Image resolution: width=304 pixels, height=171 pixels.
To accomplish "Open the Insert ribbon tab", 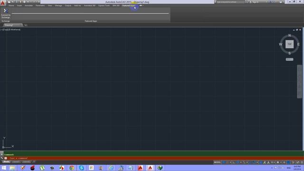I will 19,6.
